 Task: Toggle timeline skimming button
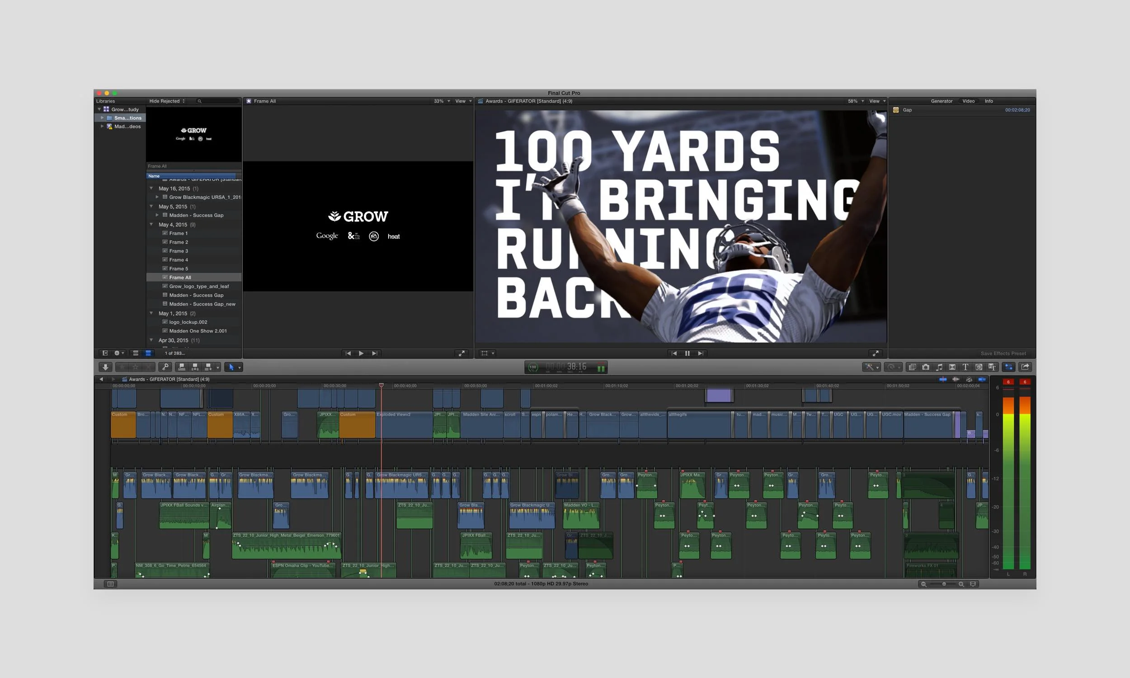click(x=943, y=379)
